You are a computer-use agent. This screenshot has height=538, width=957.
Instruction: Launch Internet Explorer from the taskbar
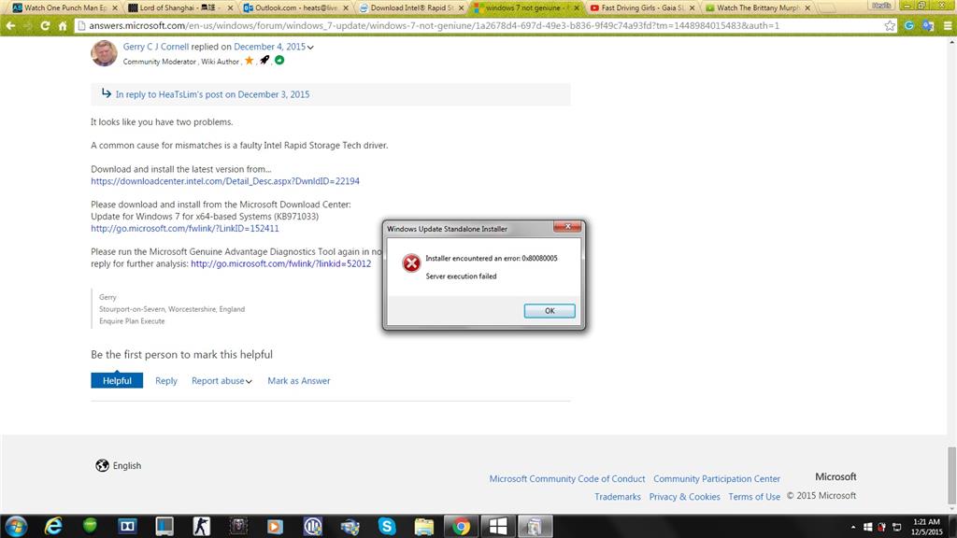click(x=53, y=526)
